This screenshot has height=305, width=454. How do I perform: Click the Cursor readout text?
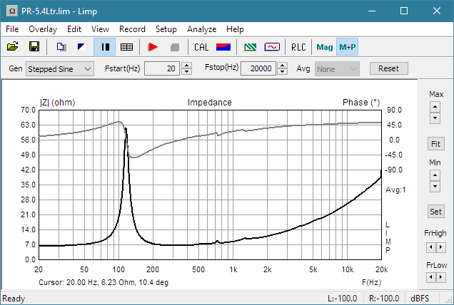pyautogui.click(x=104, y=282)
